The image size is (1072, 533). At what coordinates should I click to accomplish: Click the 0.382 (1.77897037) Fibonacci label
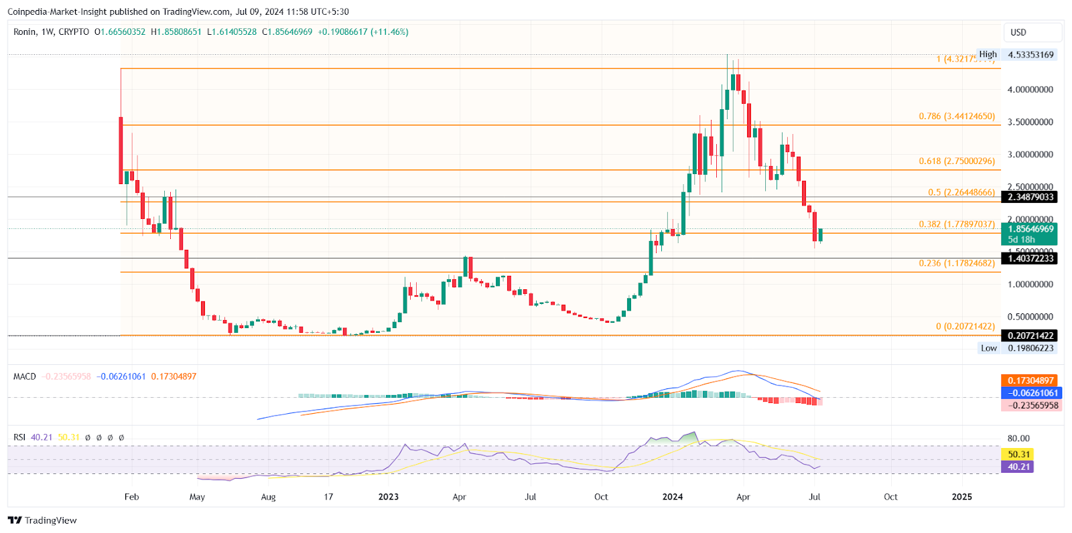click(x=957, y=224)
